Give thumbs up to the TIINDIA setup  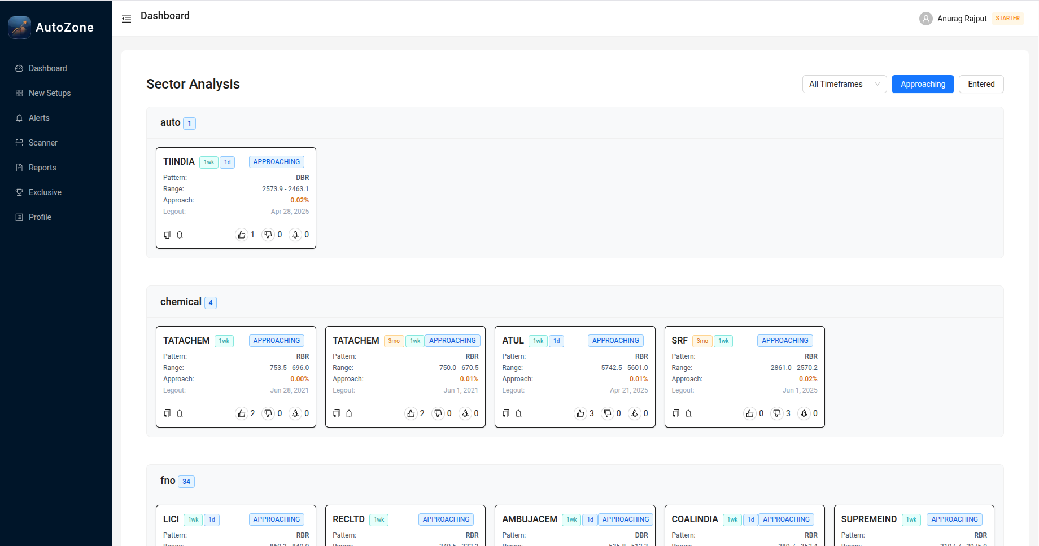click(x=242, y=235)
